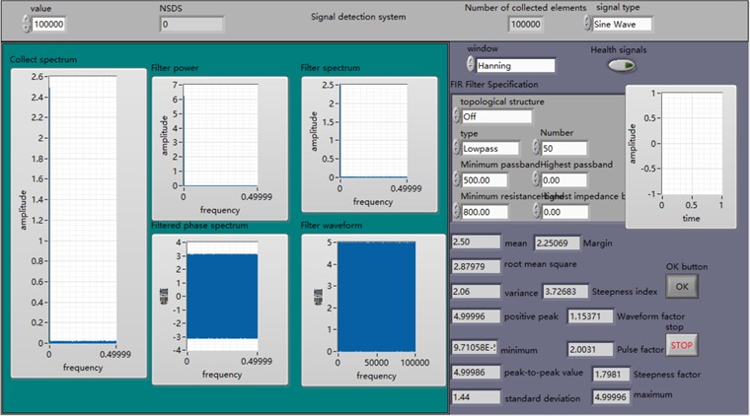Open the topological structure Off selector
750x416 pixels.
click(496, 116)
